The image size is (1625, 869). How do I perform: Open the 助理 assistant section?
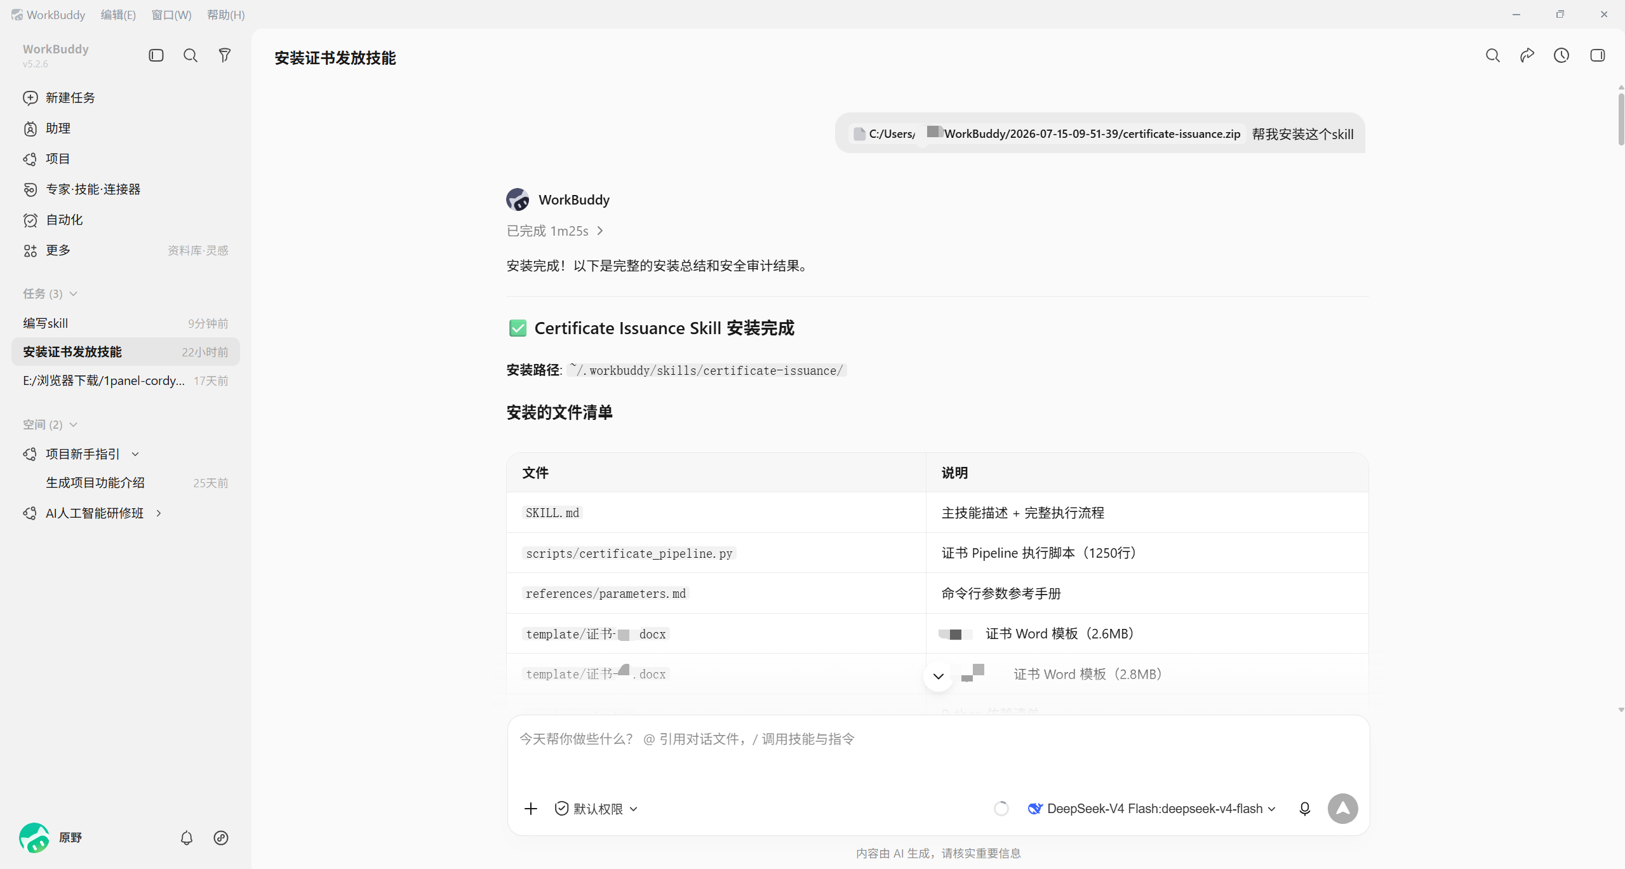pyautogui.click(x=126, y=128)
